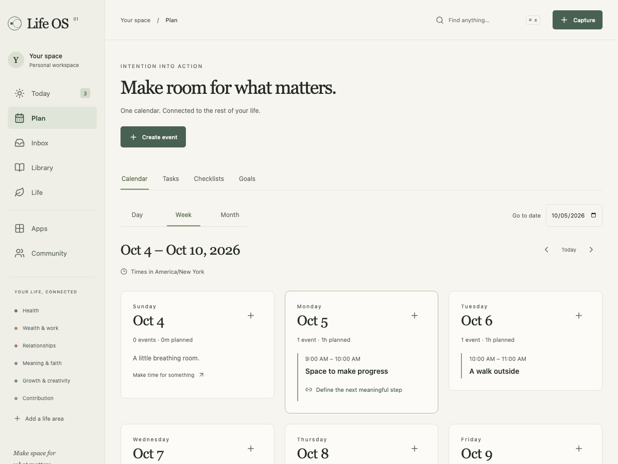Open the date picker calendar icon
The height and width of the screenshot is (464, 618).
pyautogui.click(x=593, y=216)
